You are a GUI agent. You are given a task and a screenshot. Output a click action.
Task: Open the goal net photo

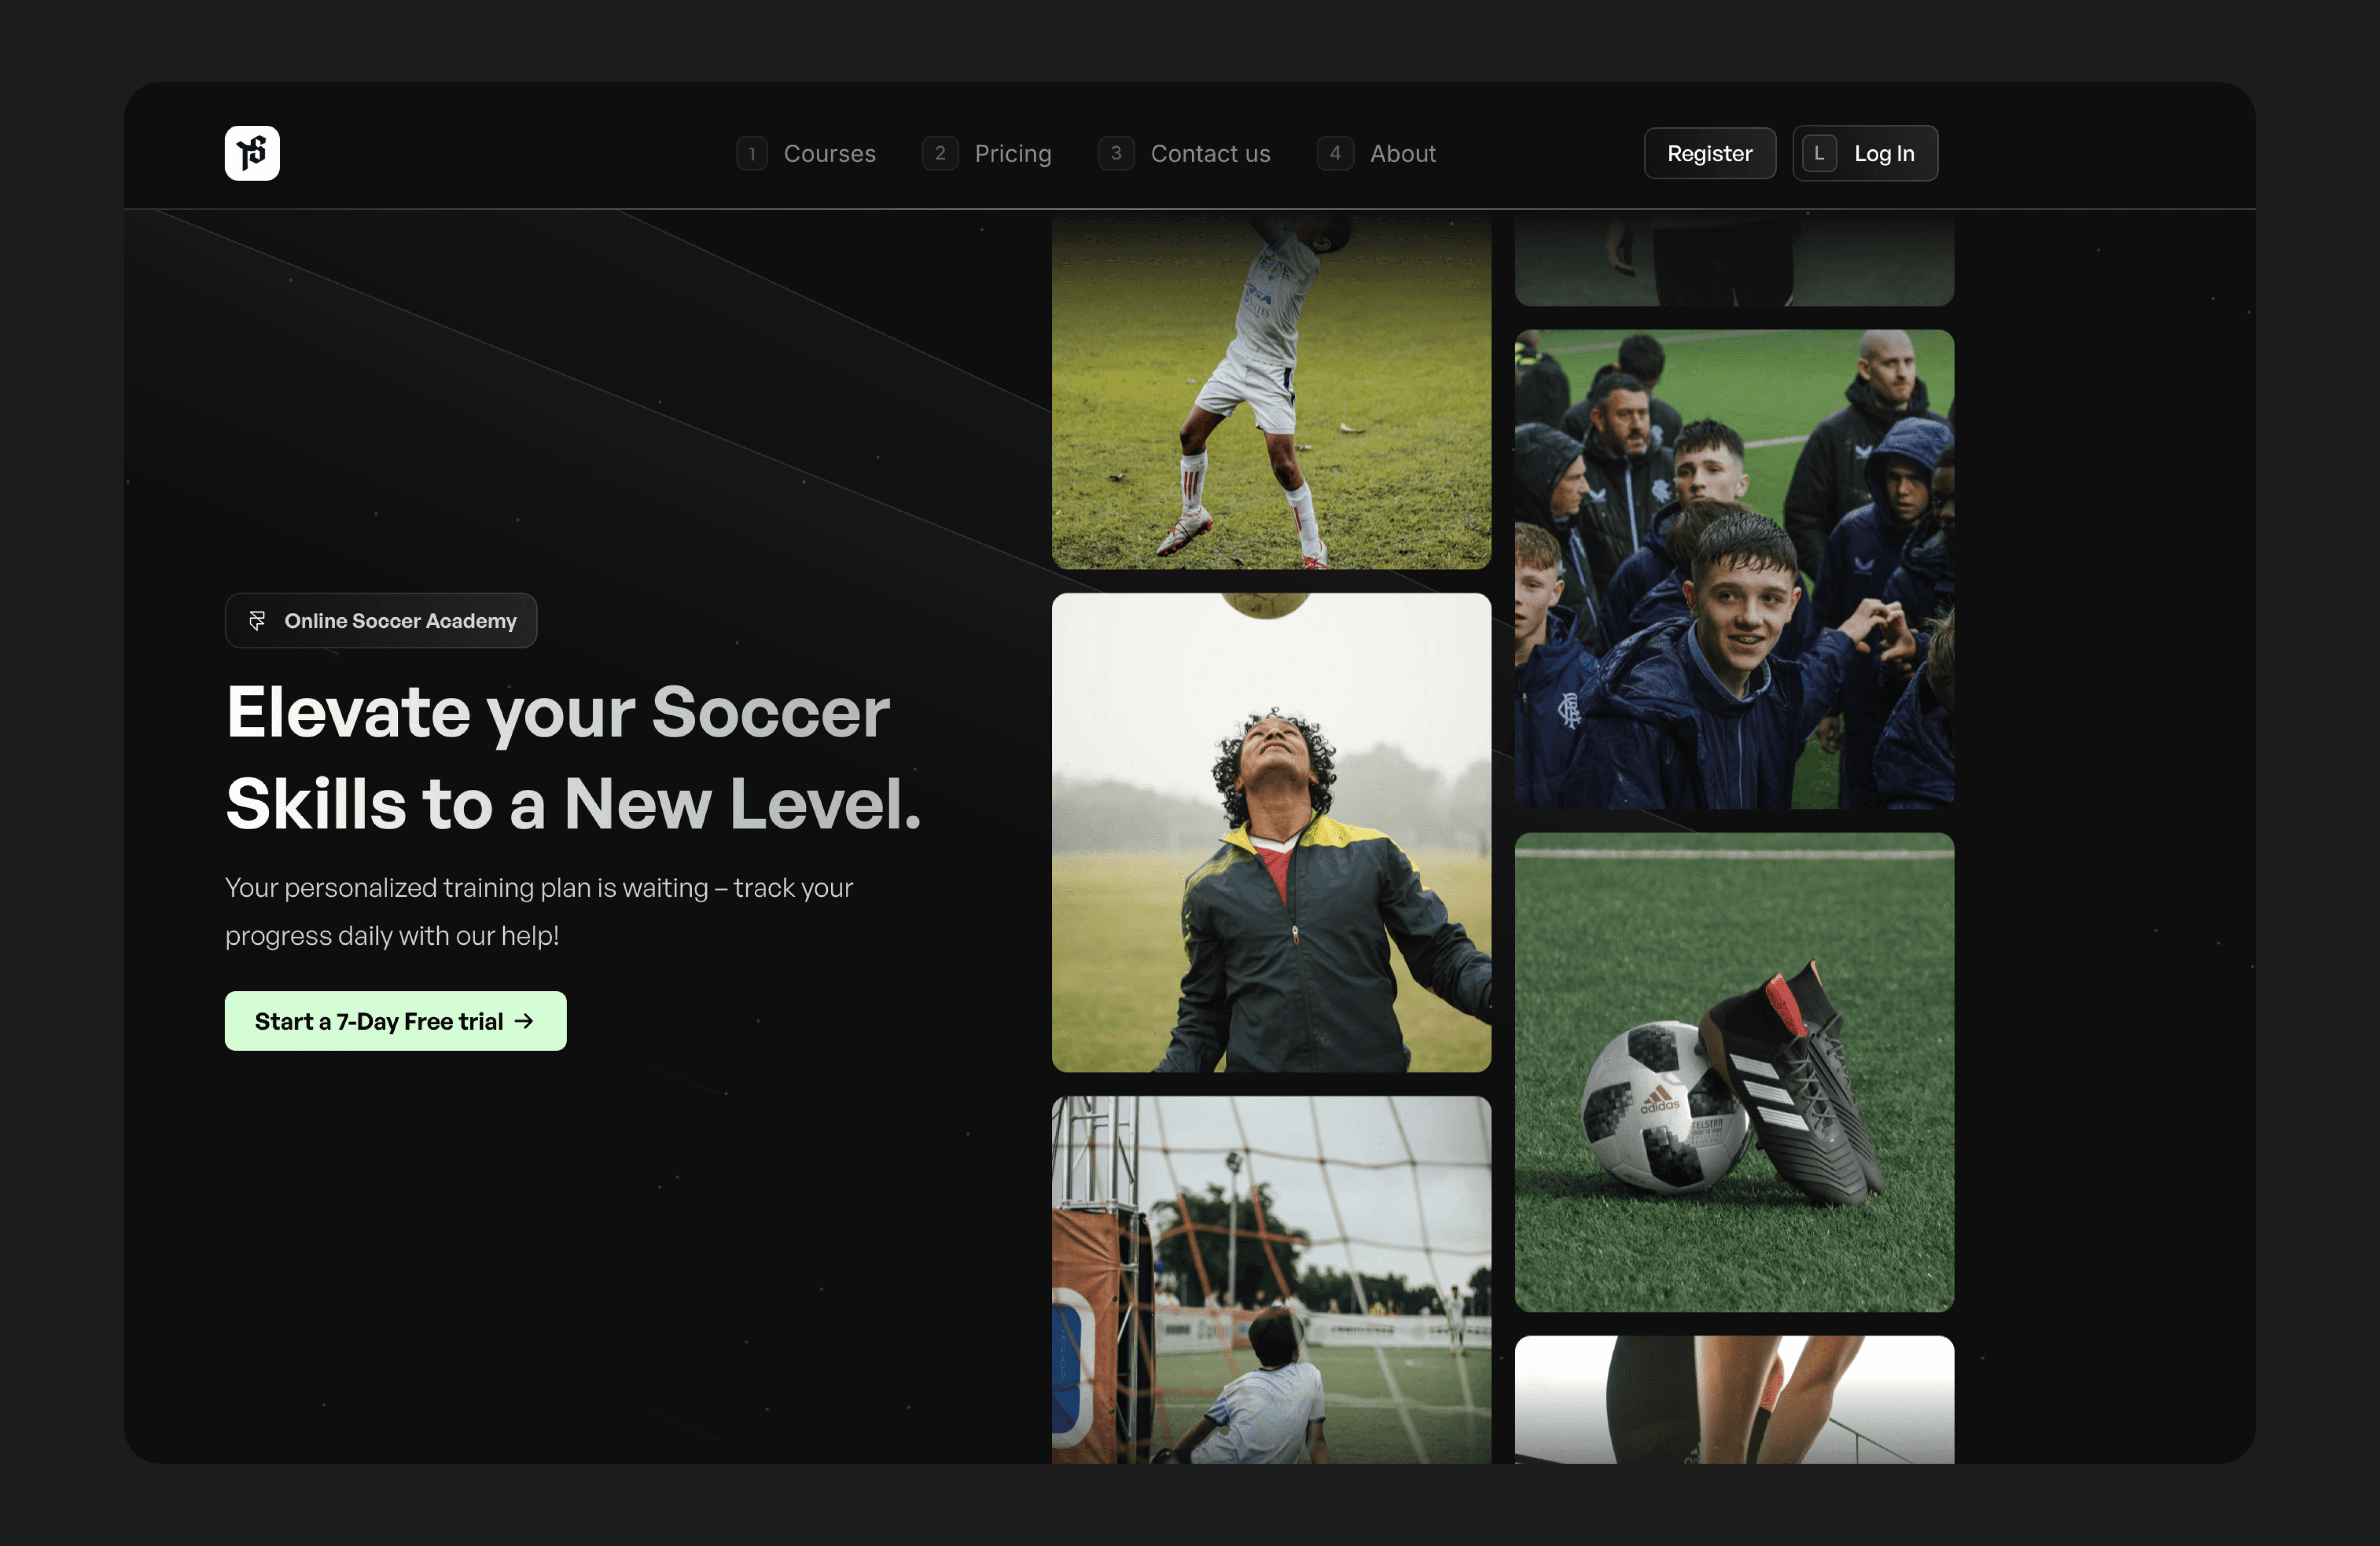click(x=1271, y=1279)
